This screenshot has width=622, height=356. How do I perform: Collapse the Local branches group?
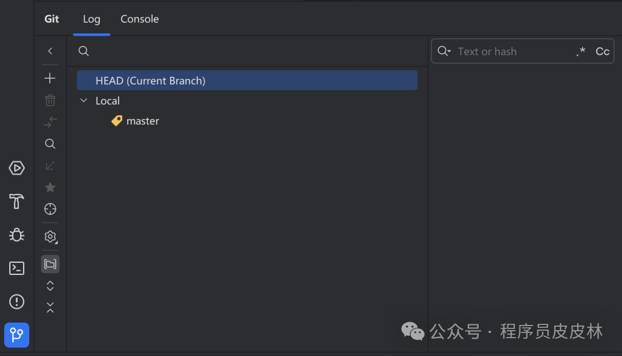[x=84, y=101]
